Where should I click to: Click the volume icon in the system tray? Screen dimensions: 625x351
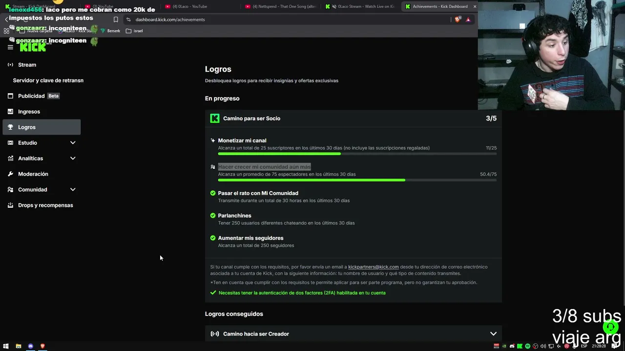pyautogui.click(x=543, y=346)
